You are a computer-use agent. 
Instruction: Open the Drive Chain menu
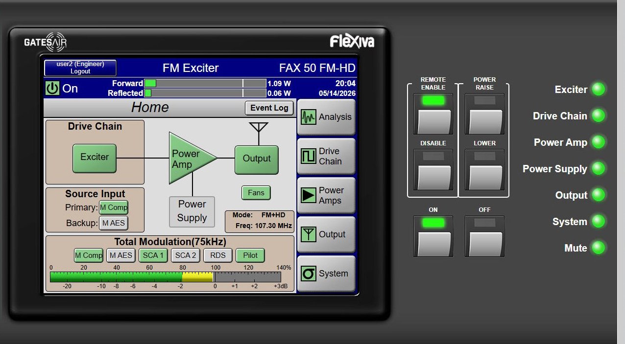326,156
